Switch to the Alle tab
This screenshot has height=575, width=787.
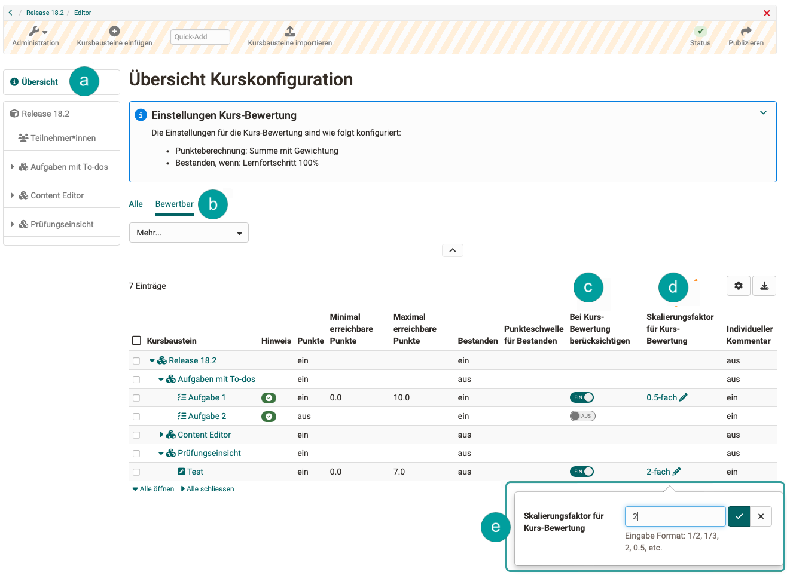[x=136, y=204]
